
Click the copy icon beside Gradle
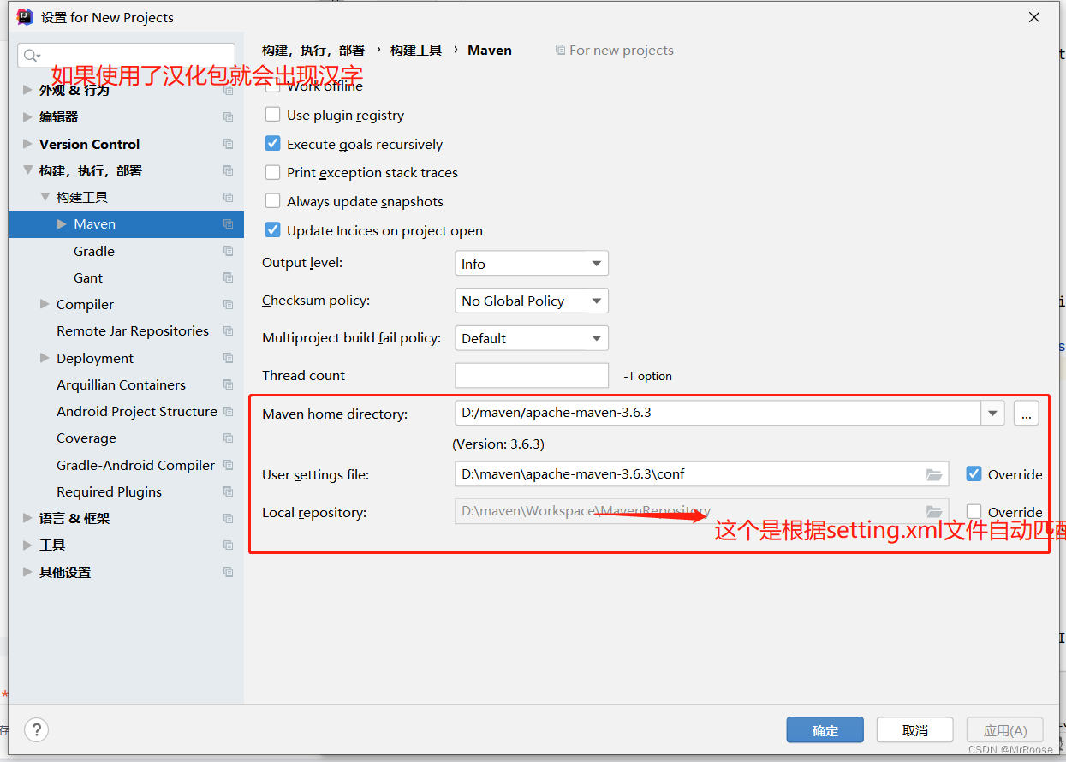[228, 251]
